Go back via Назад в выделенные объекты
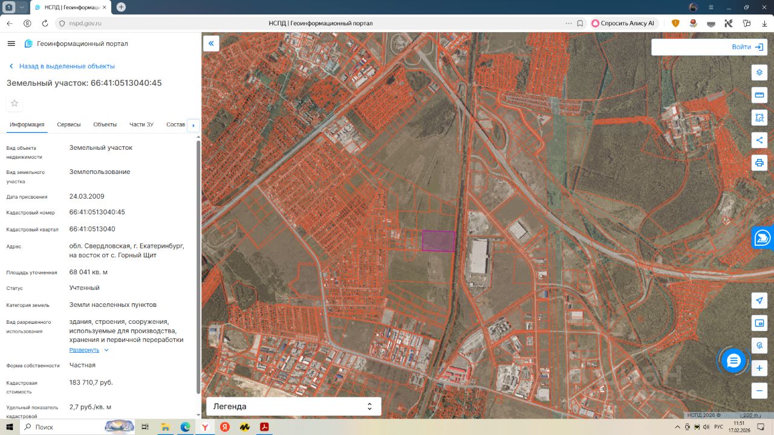The width and height of the screenshot is (774, 435). pyautogui.click(x=62, y=66)
